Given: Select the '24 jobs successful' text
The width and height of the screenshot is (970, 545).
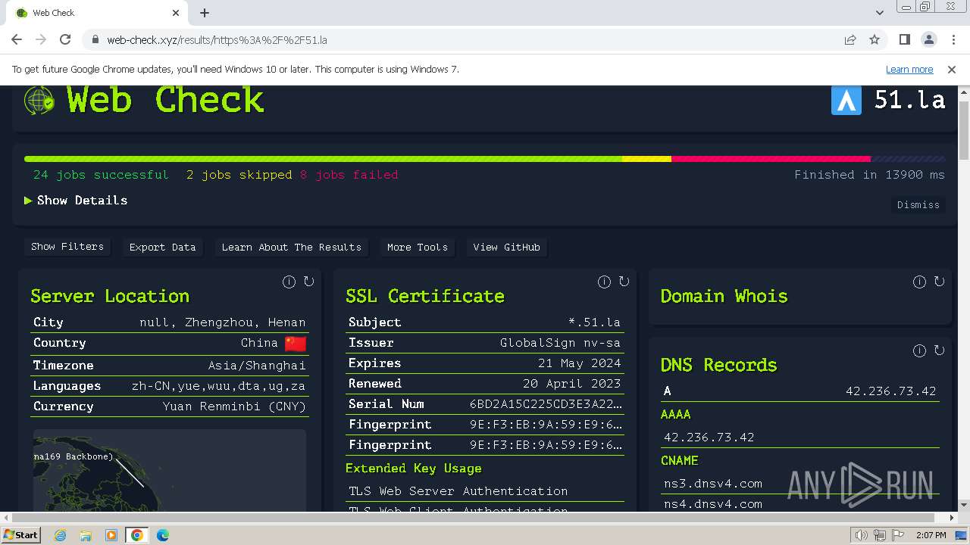Looking at the screenshot, I should [101, 175].
